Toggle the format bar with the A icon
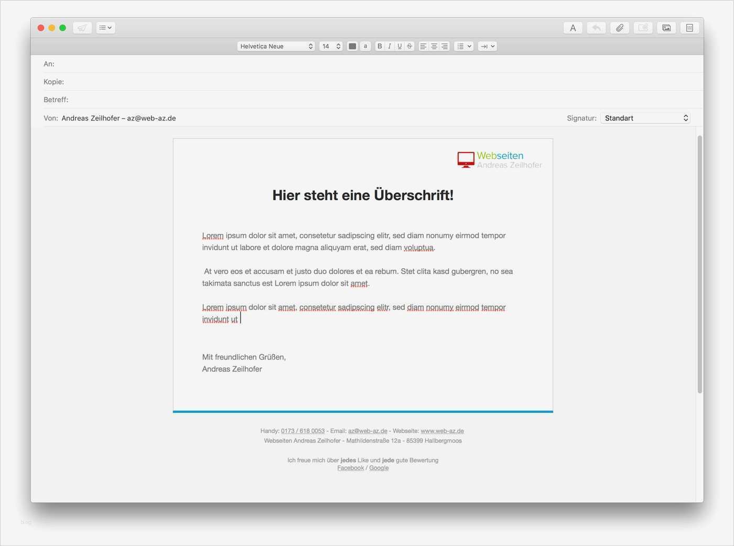The width and height of the screenshot is (734, 546). coord(573,28)
